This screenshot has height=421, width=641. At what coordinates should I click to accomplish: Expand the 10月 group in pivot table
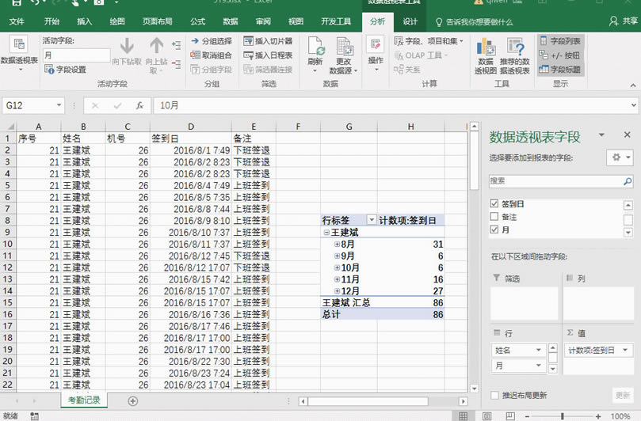click(x=338, y=267)
